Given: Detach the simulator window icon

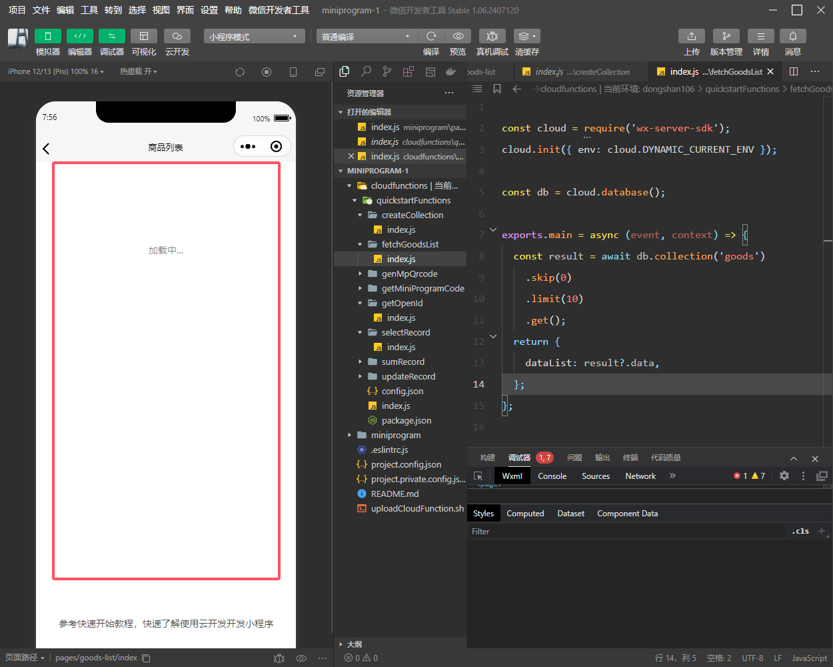Looking at the screenshot, I should tap(320, 72).
